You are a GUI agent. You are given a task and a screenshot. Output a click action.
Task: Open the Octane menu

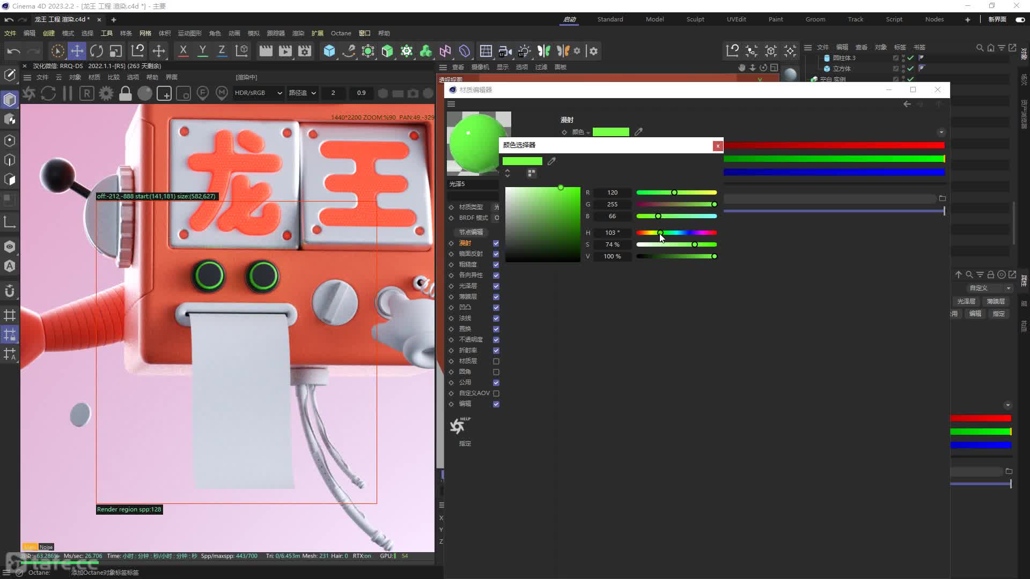[341, 33]
